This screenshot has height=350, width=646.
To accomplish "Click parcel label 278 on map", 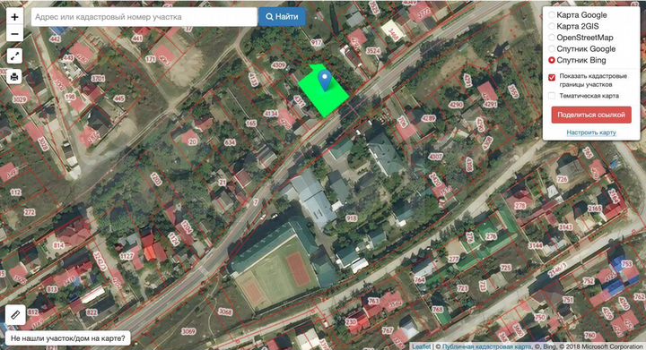I will (520, 206).
